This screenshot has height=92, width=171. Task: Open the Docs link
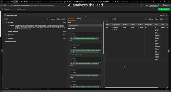tap(162, 15)
